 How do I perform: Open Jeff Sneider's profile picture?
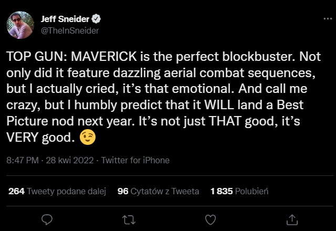coord(20,25)
